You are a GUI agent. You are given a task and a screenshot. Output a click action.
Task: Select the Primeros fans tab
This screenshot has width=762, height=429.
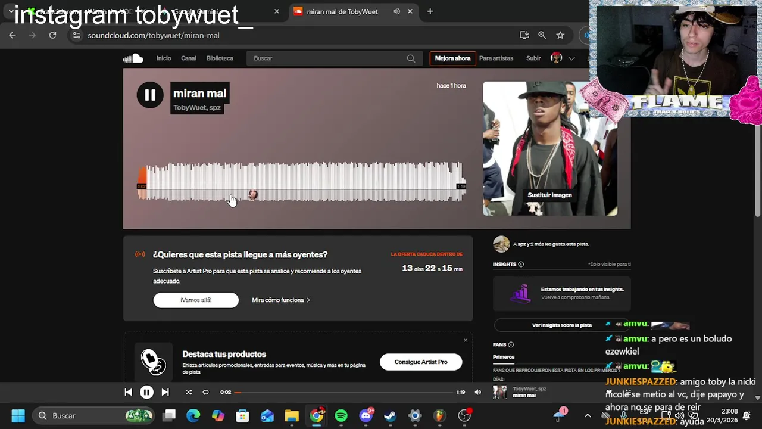pyautogui.click(x=504, y=357)
